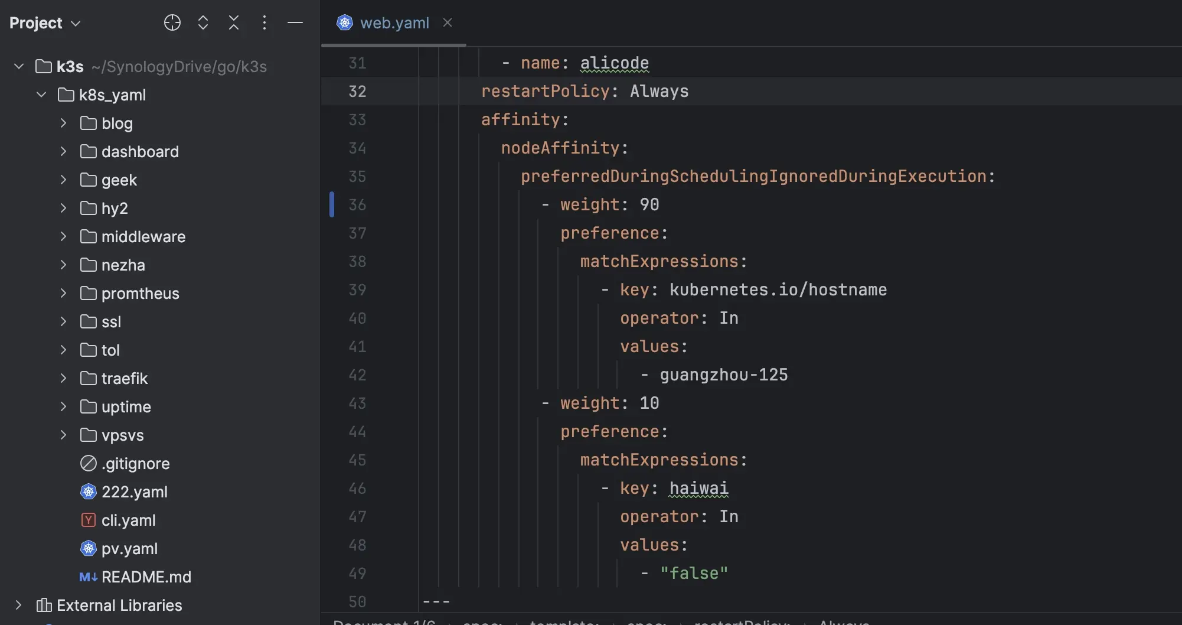Viewport: 1182px width, 625px height.
Task: Click the blue change marker at line 36
Action: 332,204
